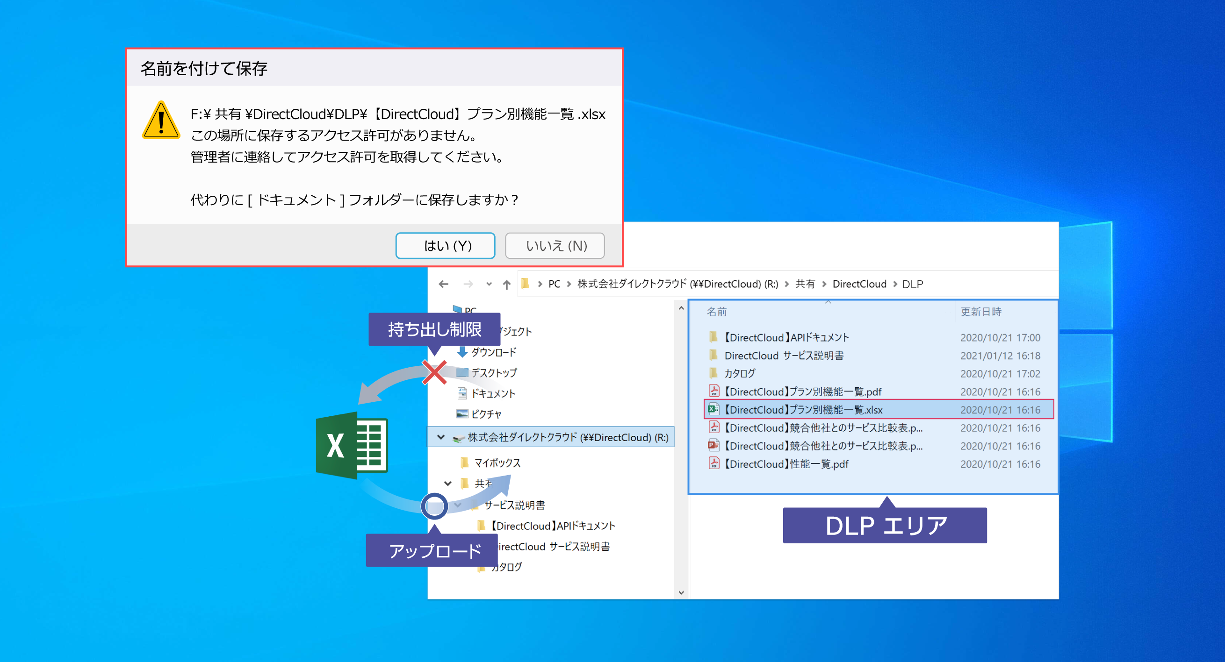Click the Forward arrow in Explorer

(468, 284)
